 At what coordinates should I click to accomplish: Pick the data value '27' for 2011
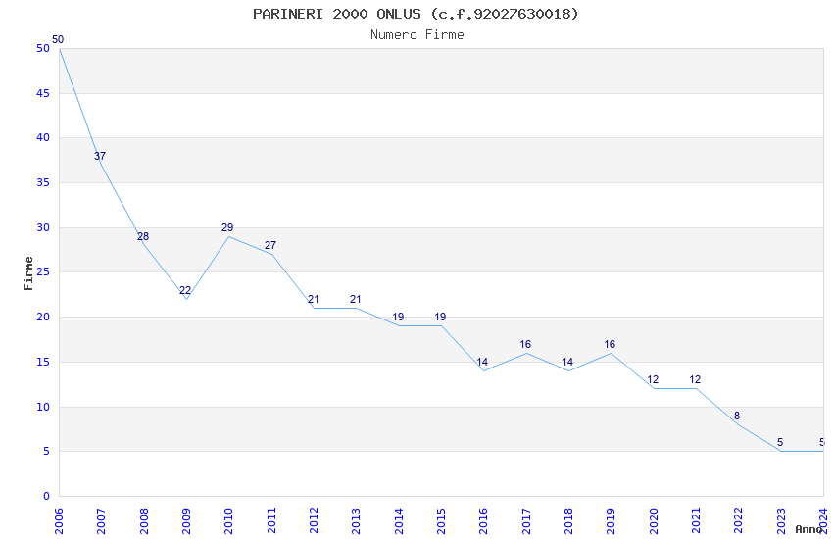point(270,245)
